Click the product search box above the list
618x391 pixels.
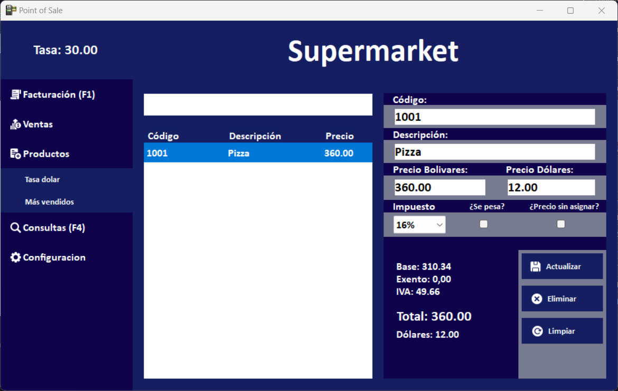point(258,104)
